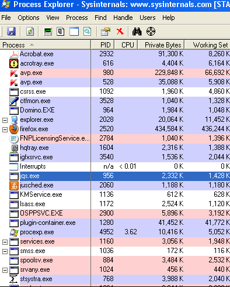The height and width of the screenshot is (287, 230).
Task: Click the csrss.exe window icon
Action: (14, 91)
